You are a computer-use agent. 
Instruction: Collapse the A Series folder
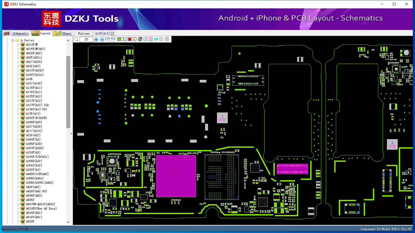click(x=12, y=40)
